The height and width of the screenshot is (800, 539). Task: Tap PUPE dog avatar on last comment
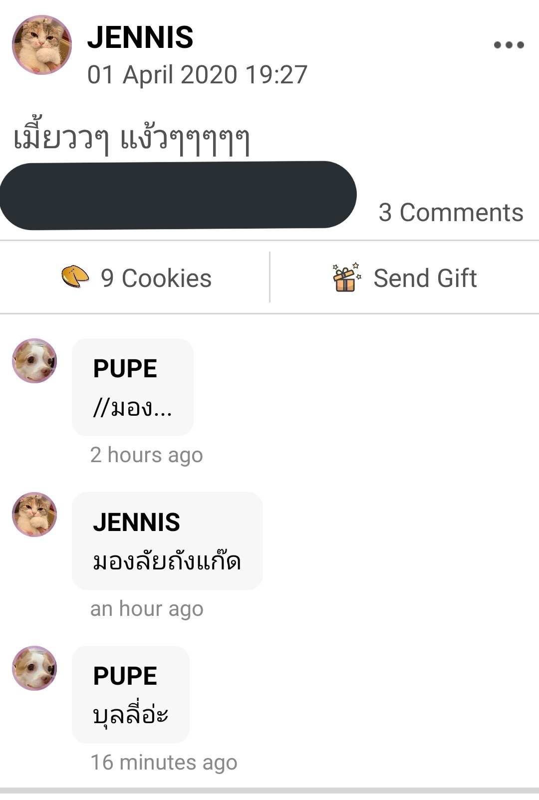pos(34,668)
